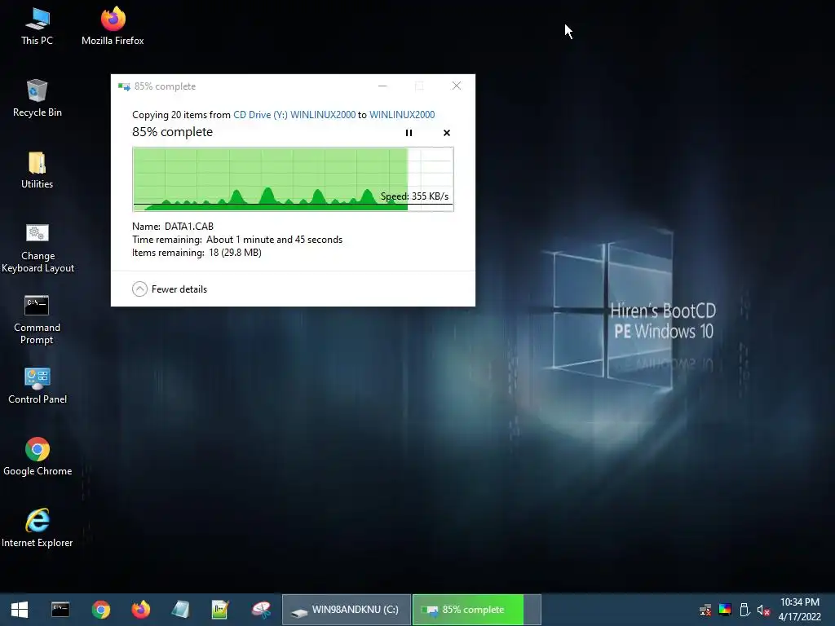The width and height of the screenshot is (835, 626).
Task: Open This PC desktop icon
Action: coord(38,27)
